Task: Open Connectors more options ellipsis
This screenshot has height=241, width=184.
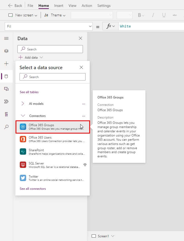Action: (x=84, y=116)
